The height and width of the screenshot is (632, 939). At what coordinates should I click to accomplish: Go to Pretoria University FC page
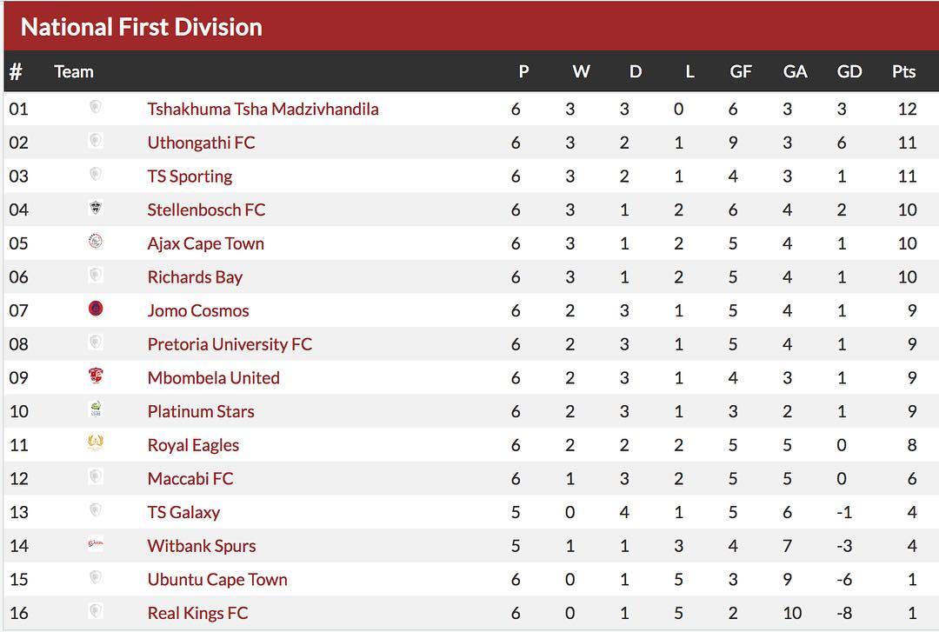point(230,344)
